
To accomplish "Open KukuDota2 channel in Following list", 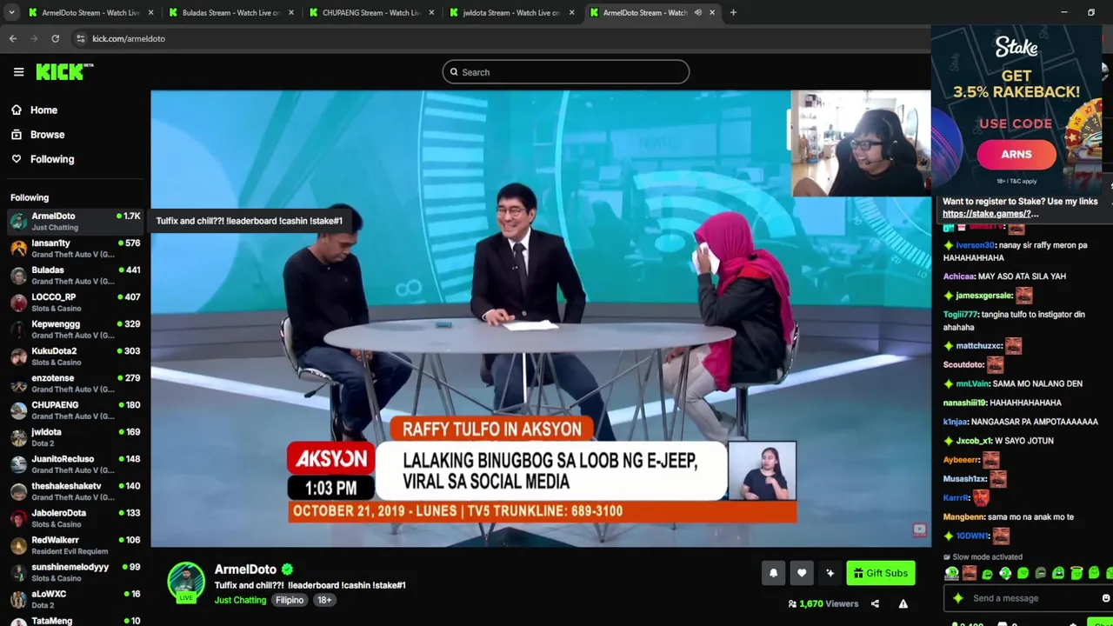I will tap(76, 356).
